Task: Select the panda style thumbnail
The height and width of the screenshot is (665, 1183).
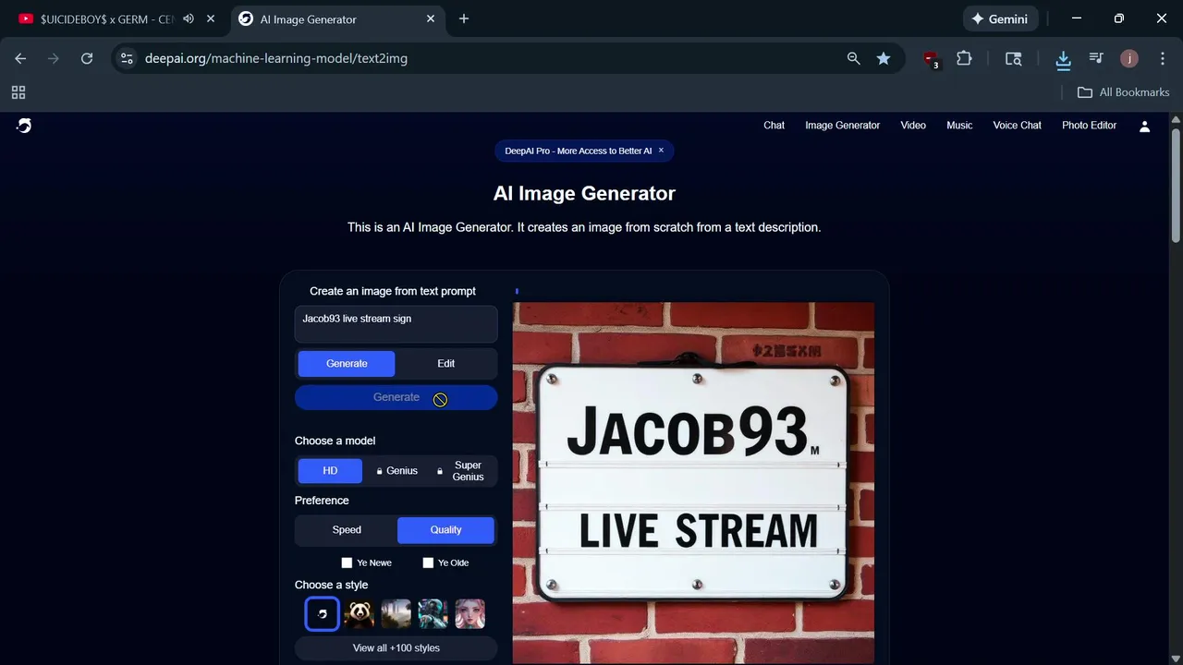Action: tap(360, 614)
